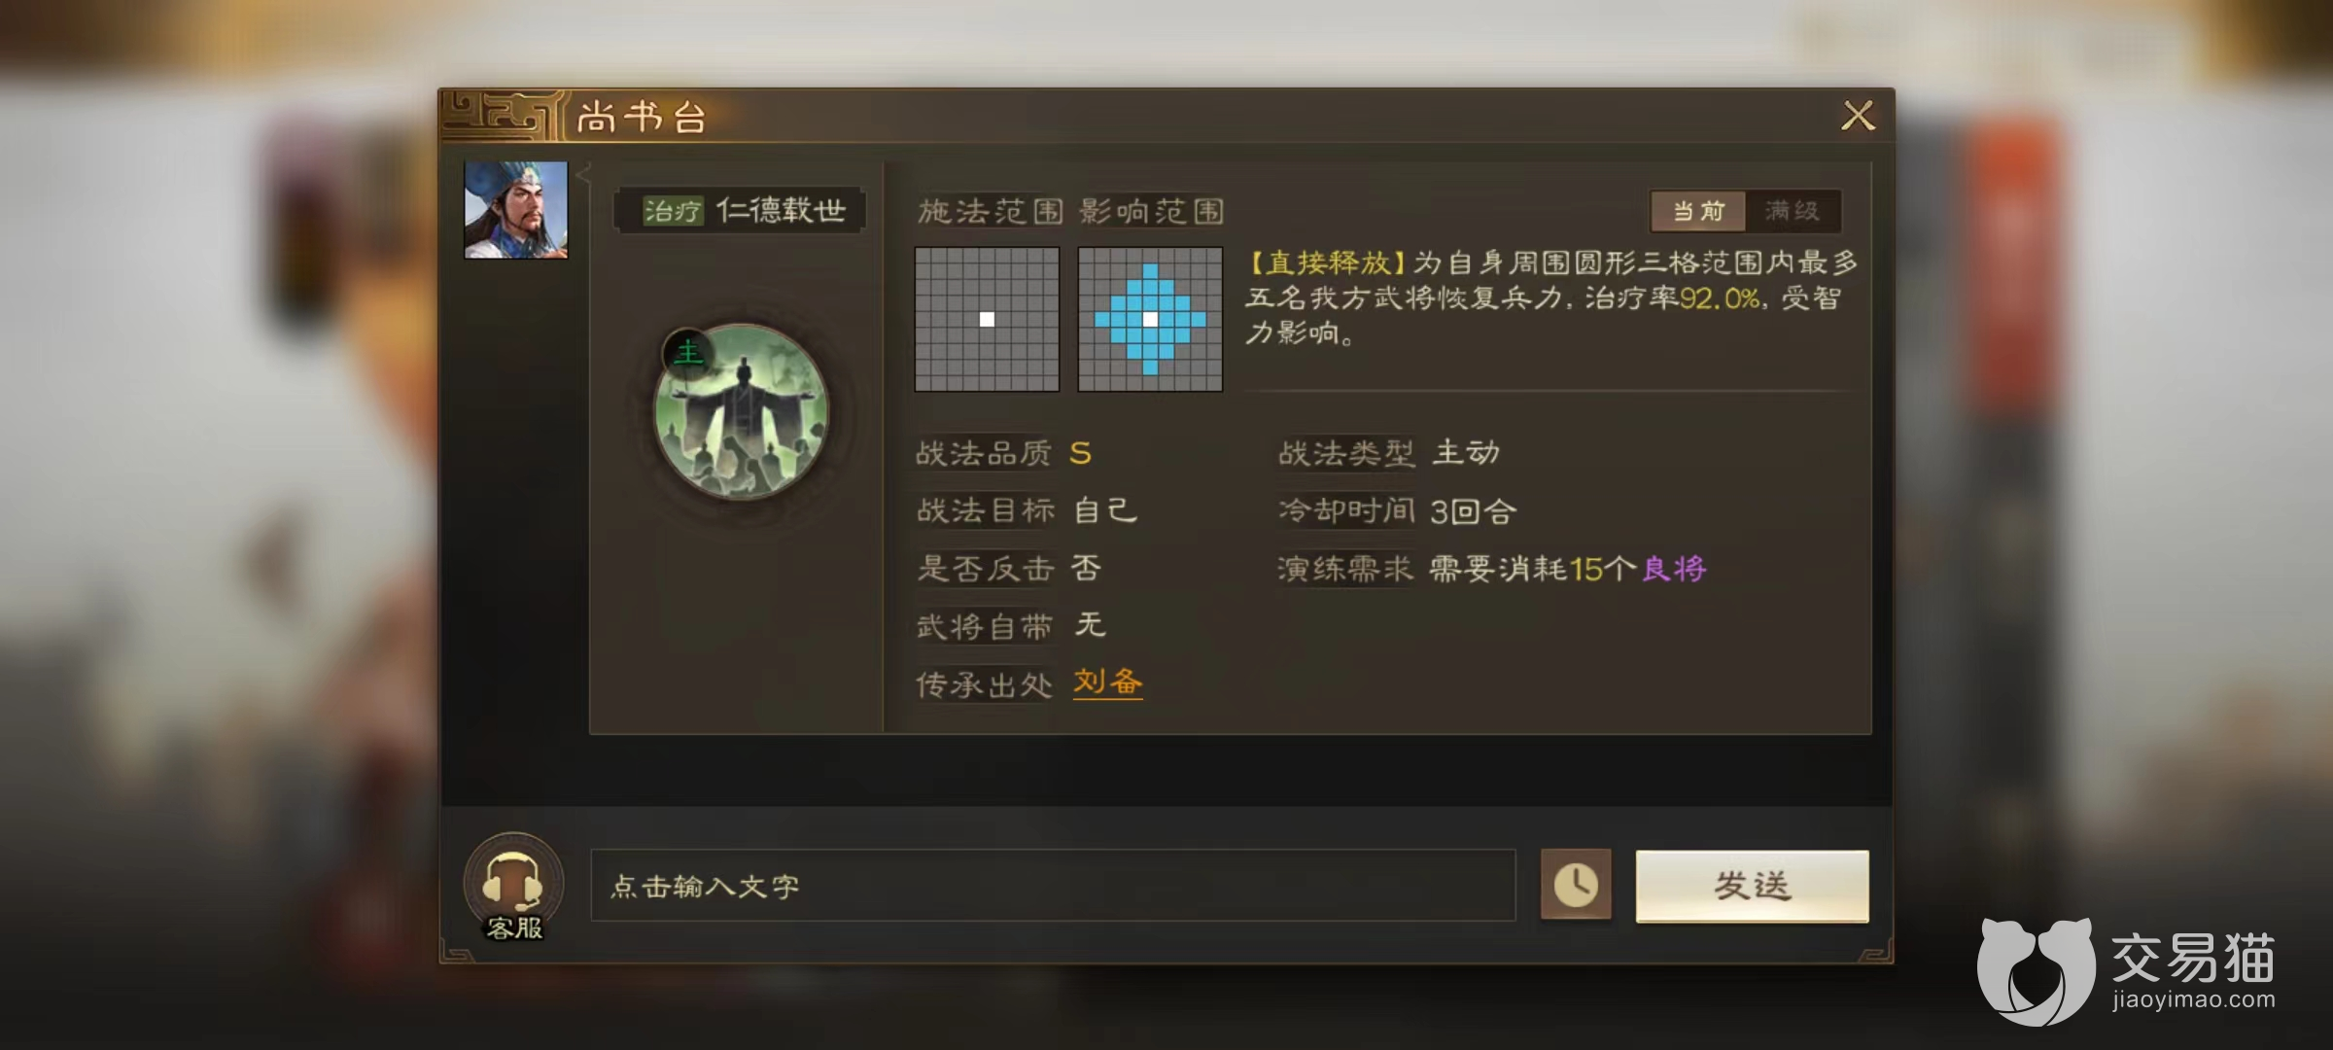Click the S skill quality grade
Image resolution: width=2333 pixels, height=1050 pixels.
pos(1080,453)
